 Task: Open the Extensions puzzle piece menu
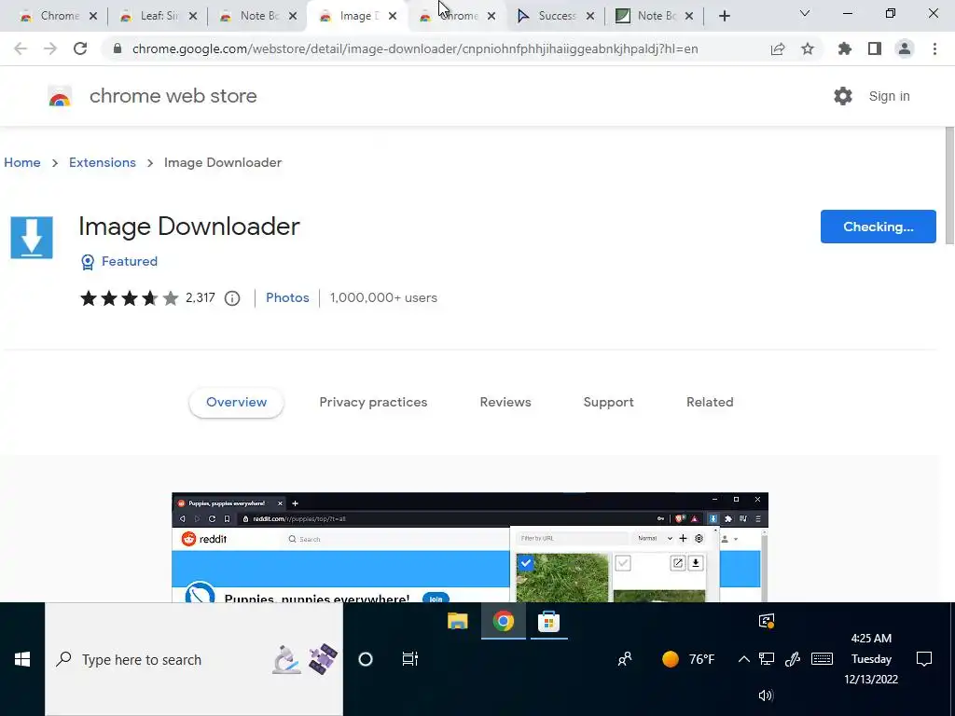point(845,48)
